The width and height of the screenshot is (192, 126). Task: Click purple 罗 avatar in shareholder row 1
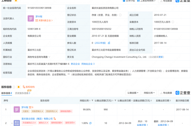(17, 109)
